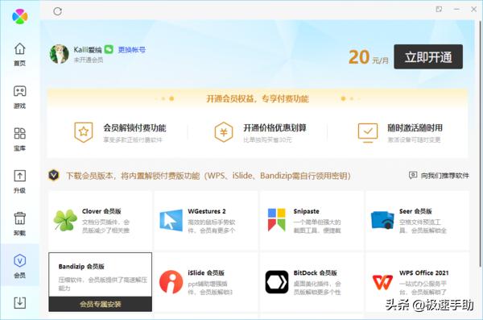This screenshot has width=483, height=320.
Task: Open the iSlide 会员版 card
Action: pos(206,282)
